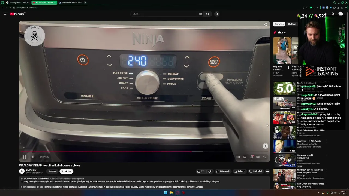The width and height of the screenshot is (349, 196).
Task: Add page to bookmarks heart icon
Action: 318,8
